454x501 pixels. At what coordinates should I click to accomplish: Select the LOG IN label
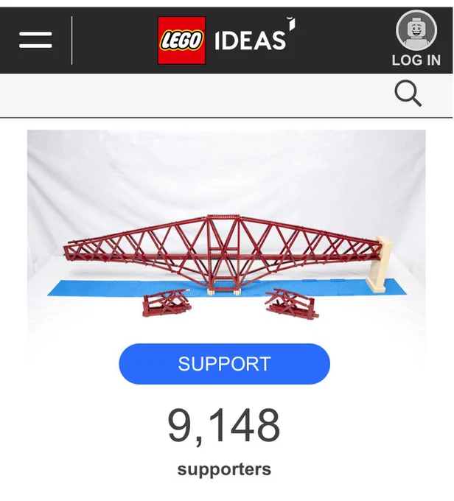click(416, 60)
